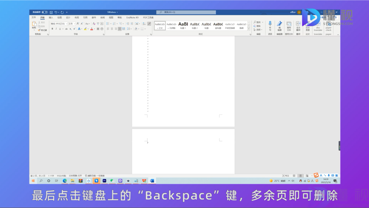Open the EndNote X9 tab
The height and width of the screenshot is (208, 369).
tap(133, 18)
